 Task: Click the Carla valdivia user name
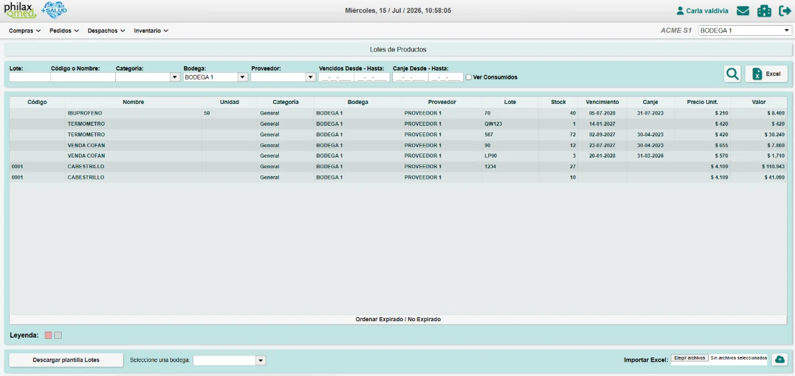(708, 11)
